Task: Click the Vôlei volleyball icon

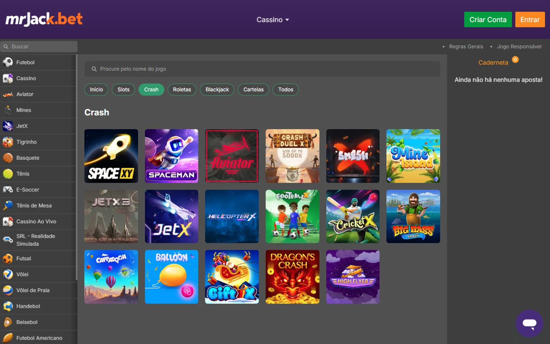Action: pyautogui.click(x=8, y=274)
